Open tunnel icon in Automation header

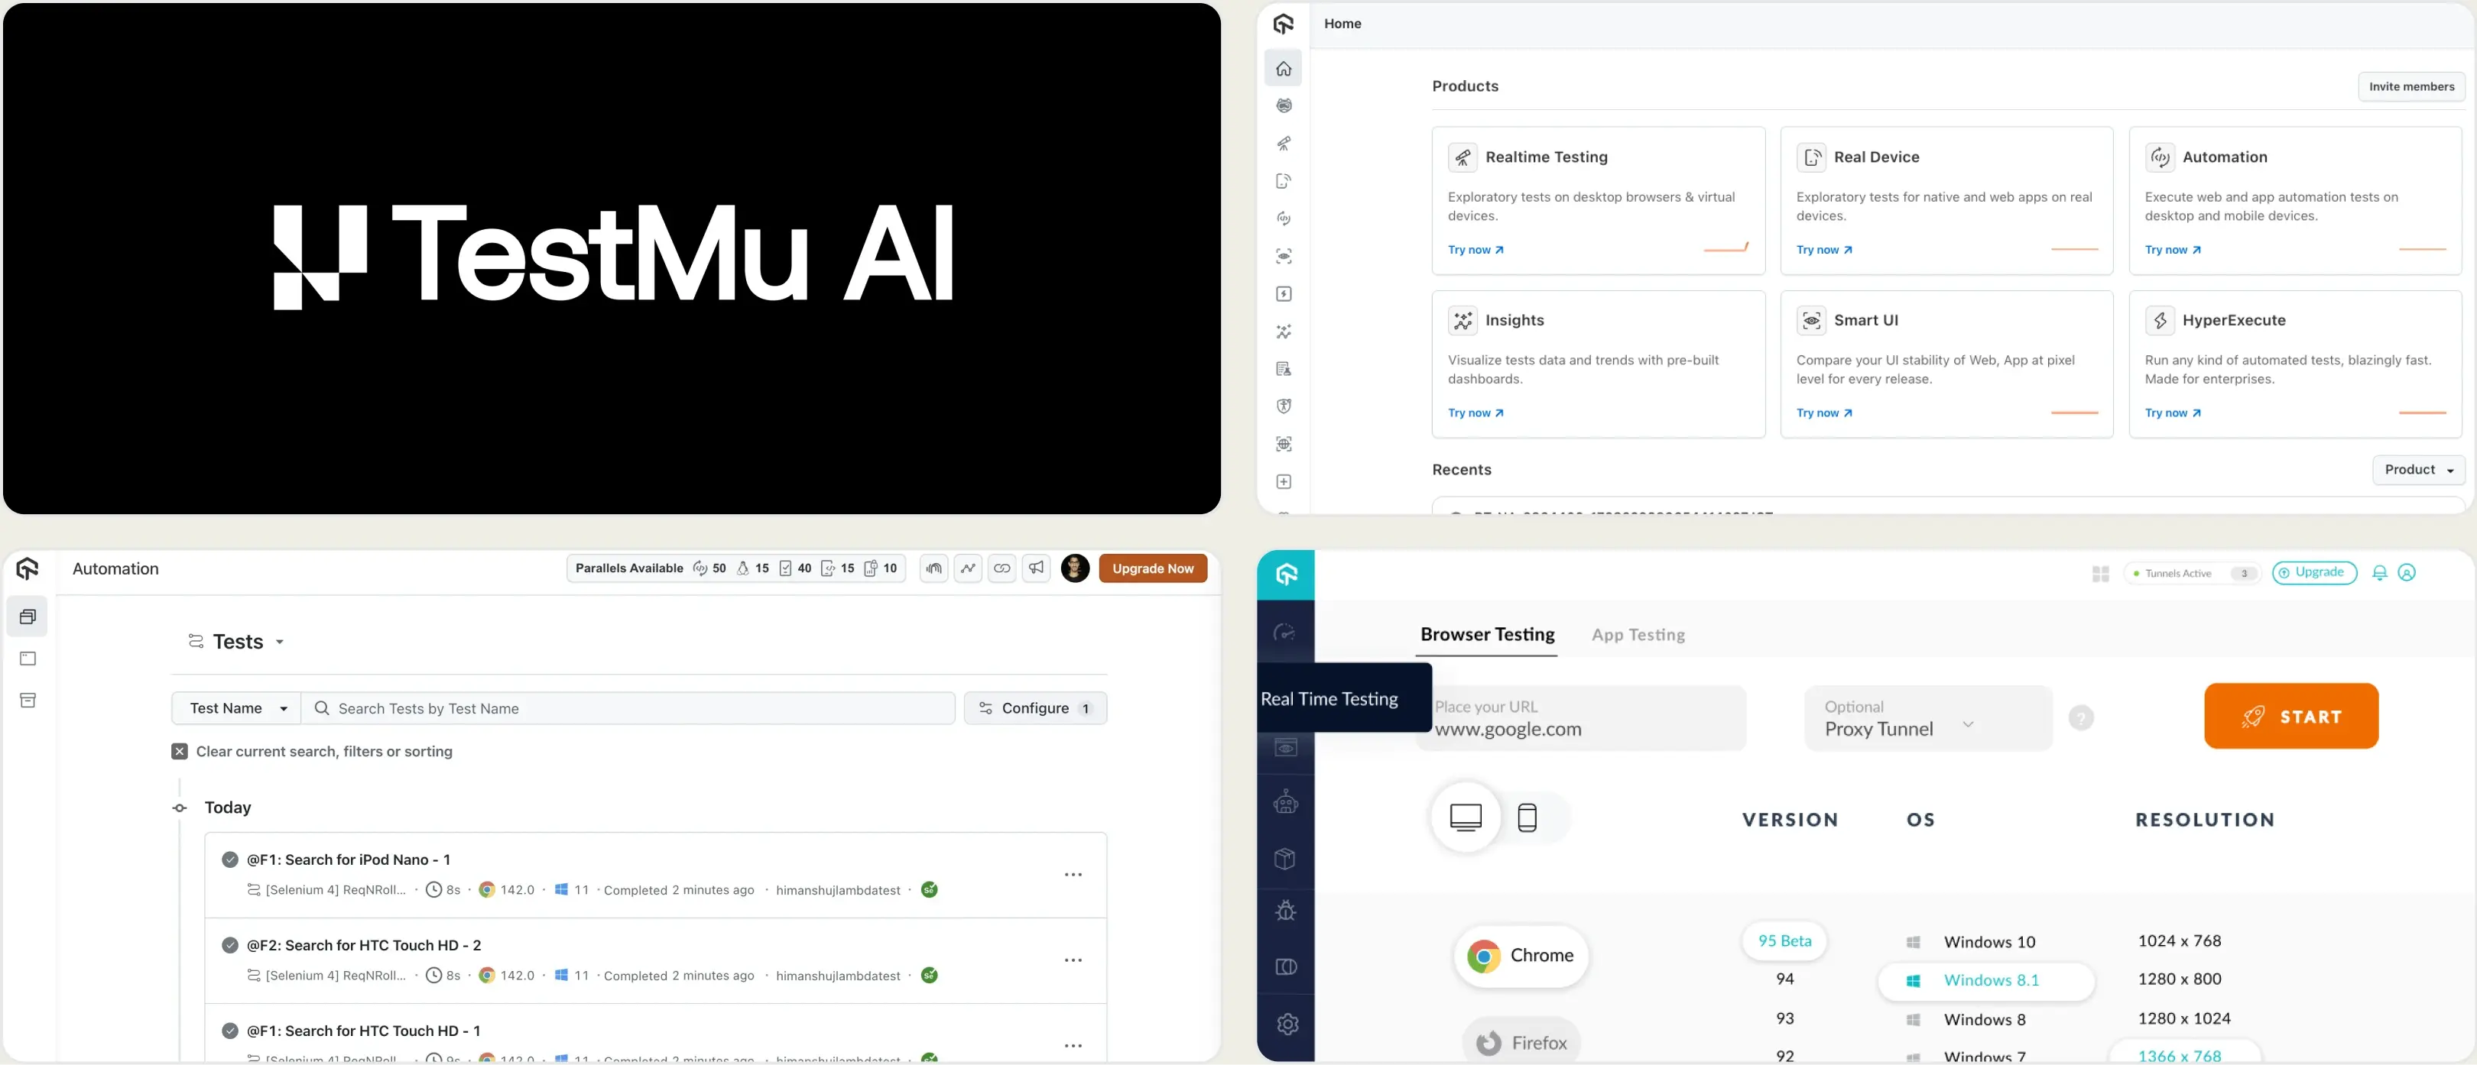pos(933,568)
